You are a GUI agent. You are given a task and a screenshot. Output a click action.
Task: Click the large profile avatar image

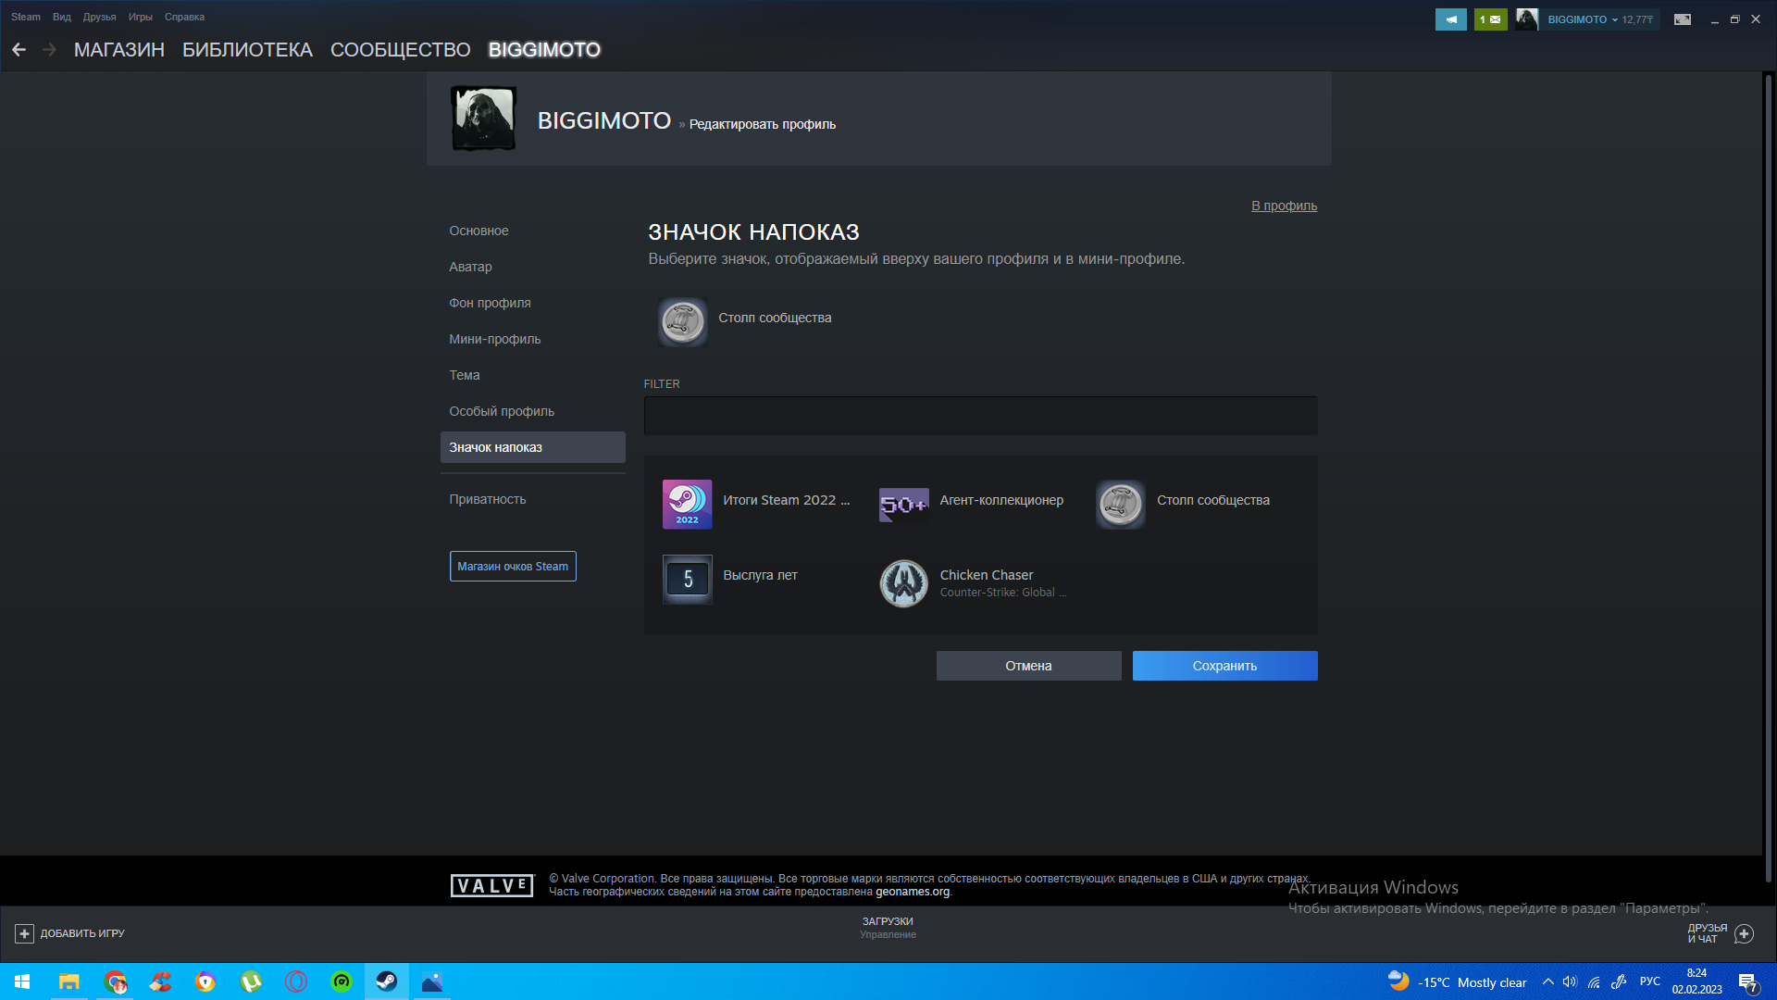click(x=483, y=119)
